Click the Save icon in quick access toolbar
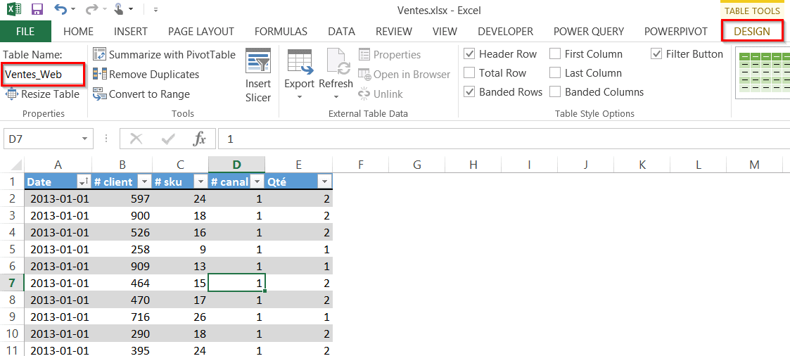The height and width of the screenshot is (356, 790). pyautogui.click(x=37, y=10)
